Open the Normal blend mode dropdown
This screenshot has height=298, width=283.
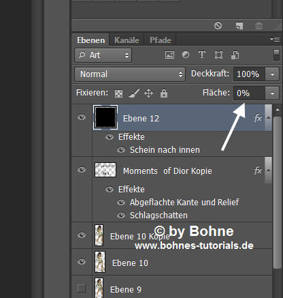click(x=130, y=74)
